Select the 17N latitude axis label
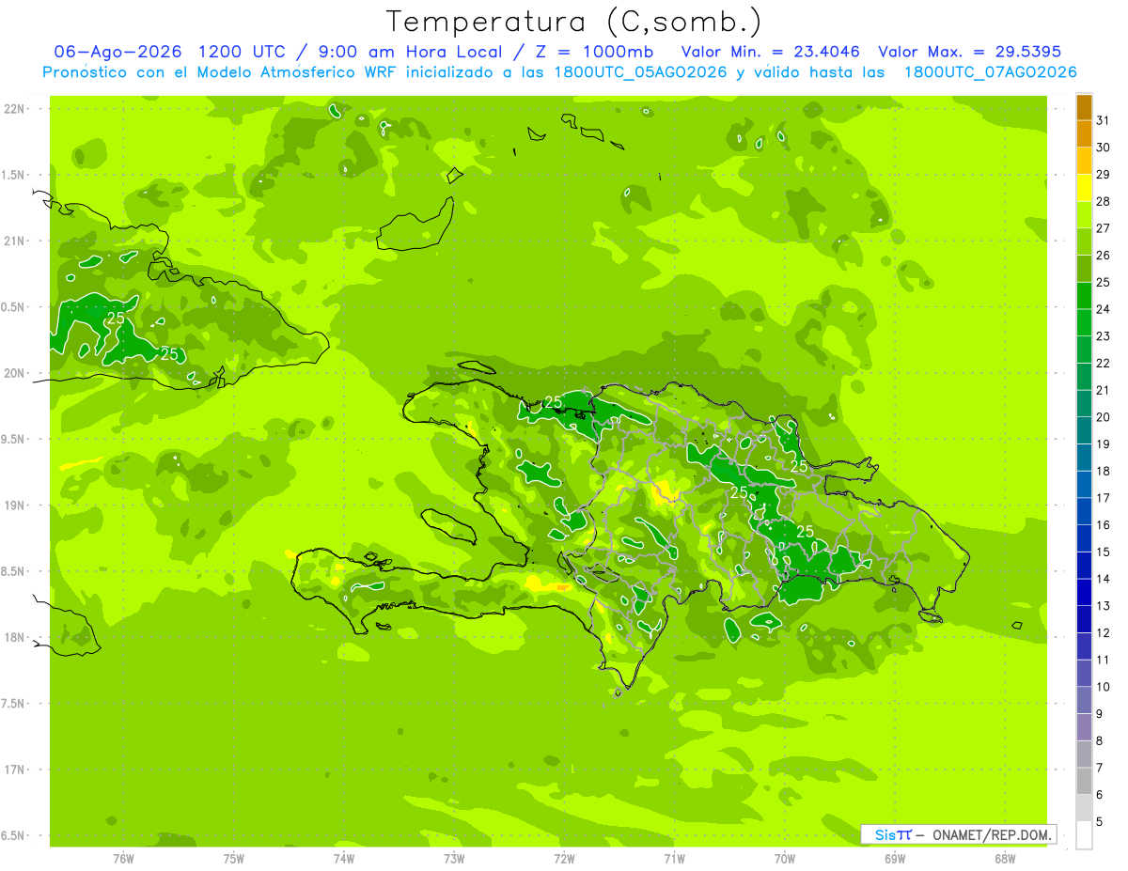 tap(14, 770)
